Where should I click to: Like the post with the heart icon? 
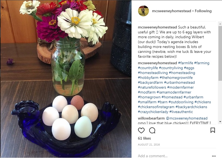click(x=141, y=130)
